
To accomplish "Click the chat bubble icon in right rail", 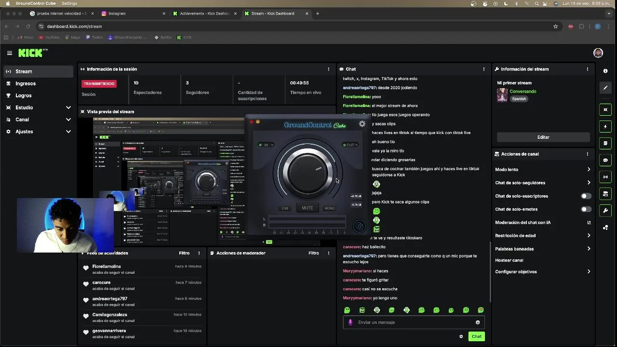I will click(605, 160).
